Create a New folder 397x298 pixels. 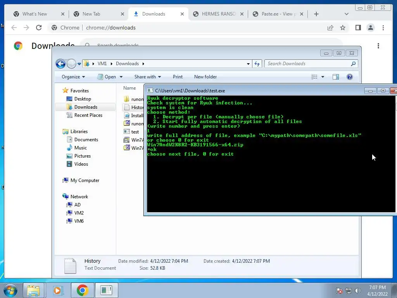[205, 77]
